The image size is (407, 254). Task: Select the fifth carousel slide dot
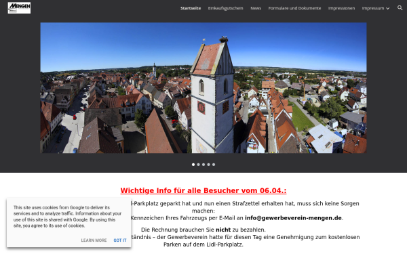click(x=214, y=165)
